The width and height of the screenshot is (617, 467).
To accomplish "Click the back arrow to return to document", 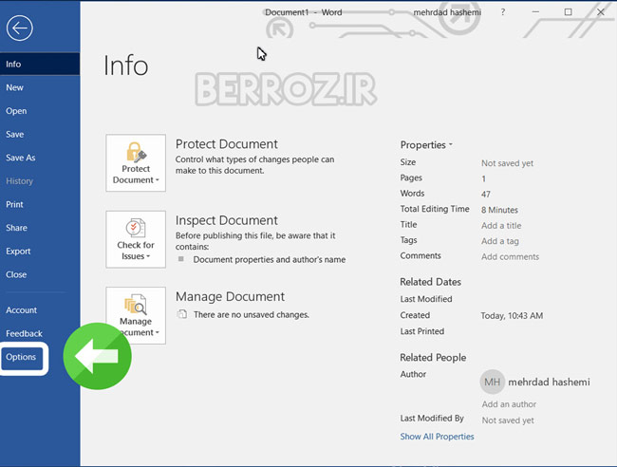I will point(19,28).
